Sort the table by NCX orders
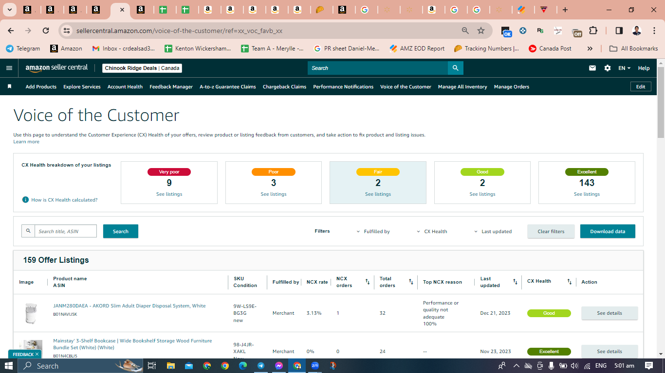The width and height of the screenshot is (665, 373). pos(368,282)
